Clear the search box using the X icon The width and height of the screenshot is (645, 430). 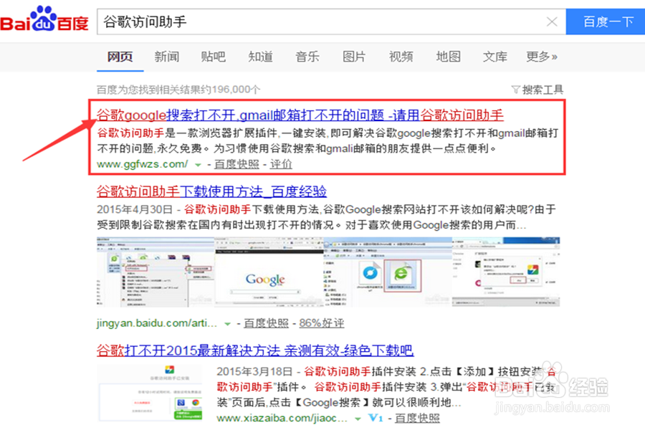[552, 21]
